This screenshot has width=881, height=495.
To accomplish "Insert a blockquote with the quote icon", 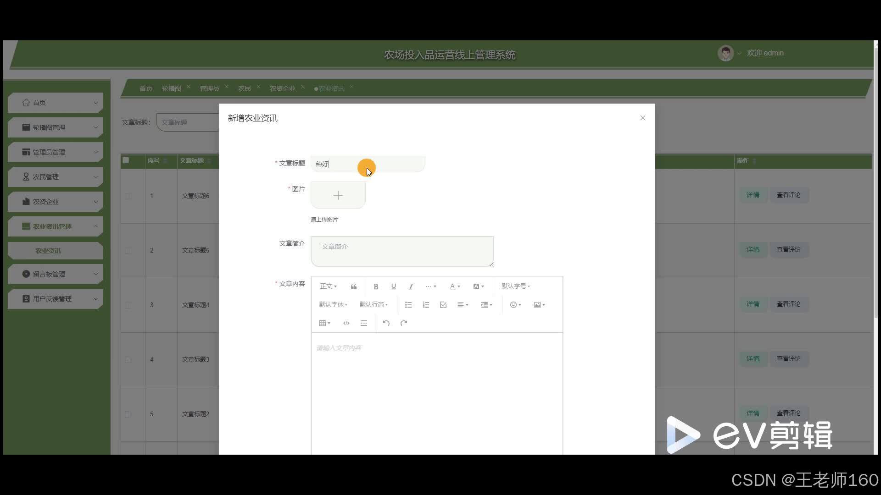I will 353,286.
